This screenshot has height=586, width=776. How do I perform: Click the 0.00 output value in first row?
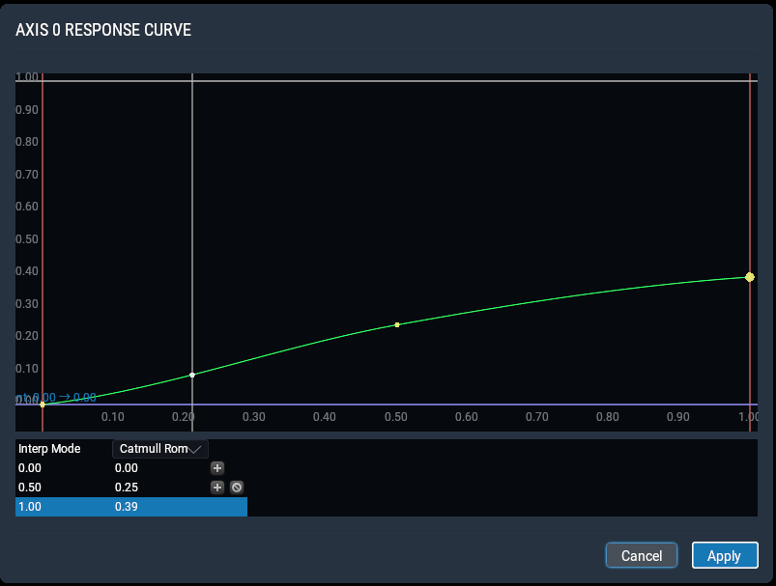[127, 468]
